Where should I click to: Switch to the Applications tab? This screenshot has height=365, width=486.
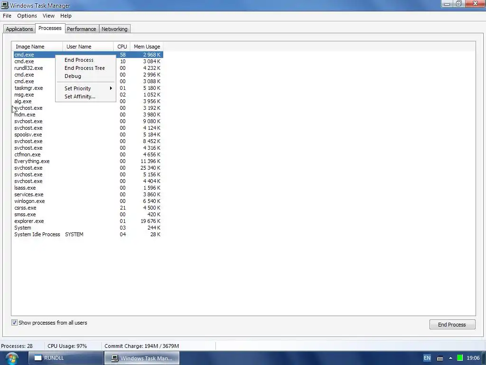click(x=19, y=29)
